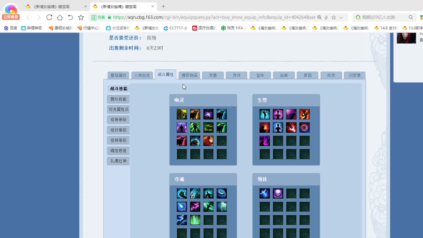Open 礼佛灶神 in the side menu

click(118, 161)
